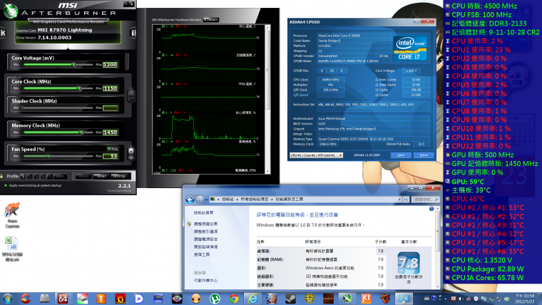This screenshot has height=305, width=542.
Task: Click the Settings button in Afterburner
Action: click(x=118, y=175)
